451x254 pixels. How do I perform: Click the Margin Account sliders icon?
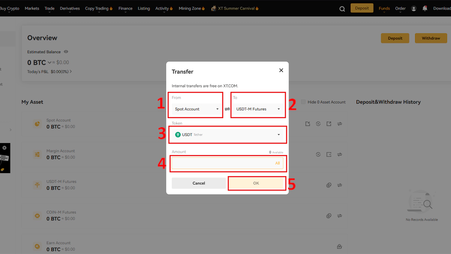(37, 154)
